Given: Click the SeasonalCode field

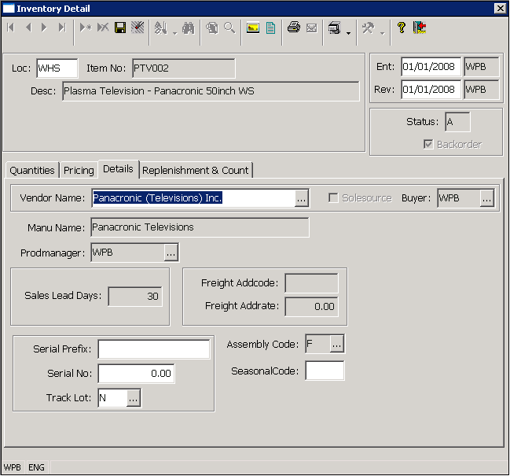Looking at the screenshot, I should (325, 371).
